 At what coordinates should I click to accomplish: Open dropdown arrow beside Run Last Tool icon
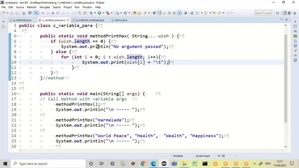[112, 13]
